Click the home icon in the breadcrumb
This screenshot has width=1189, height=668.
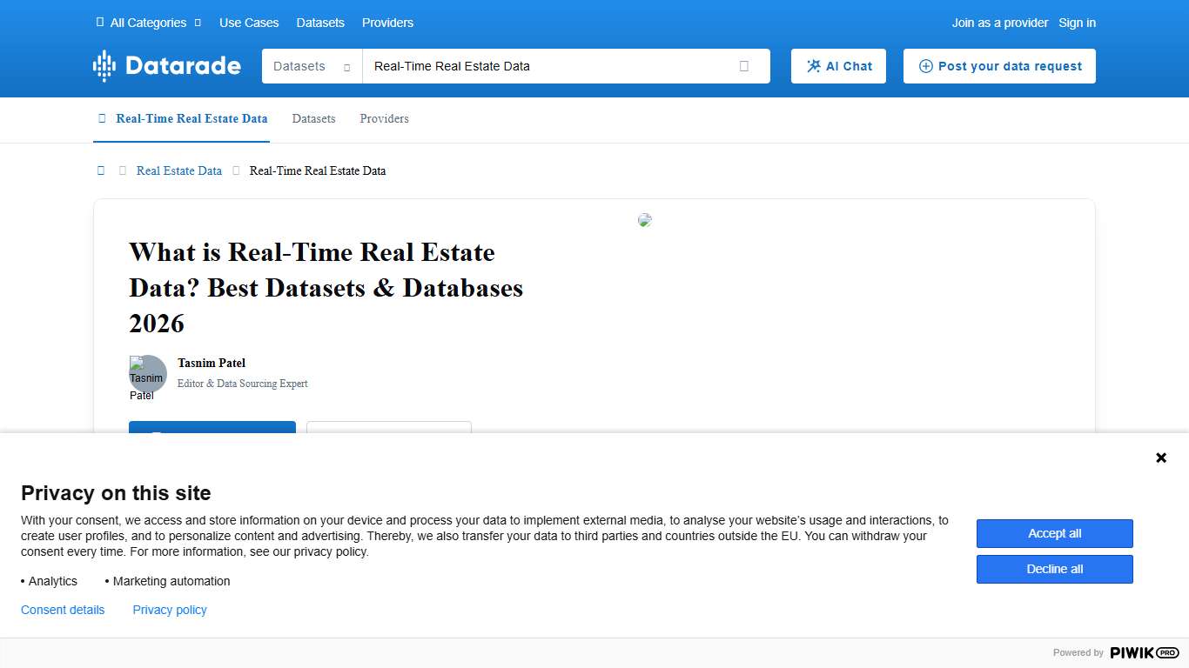(100, 170)
